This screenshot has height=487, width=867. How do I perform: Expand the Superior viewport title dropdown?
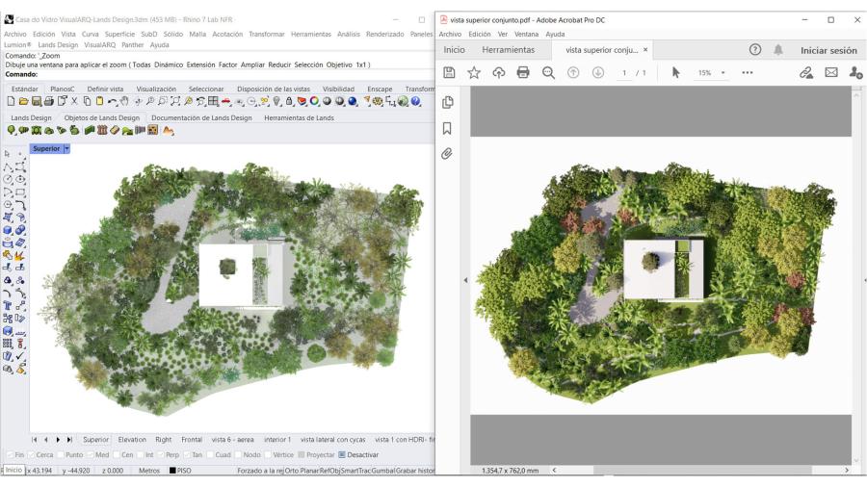point(67,149)
